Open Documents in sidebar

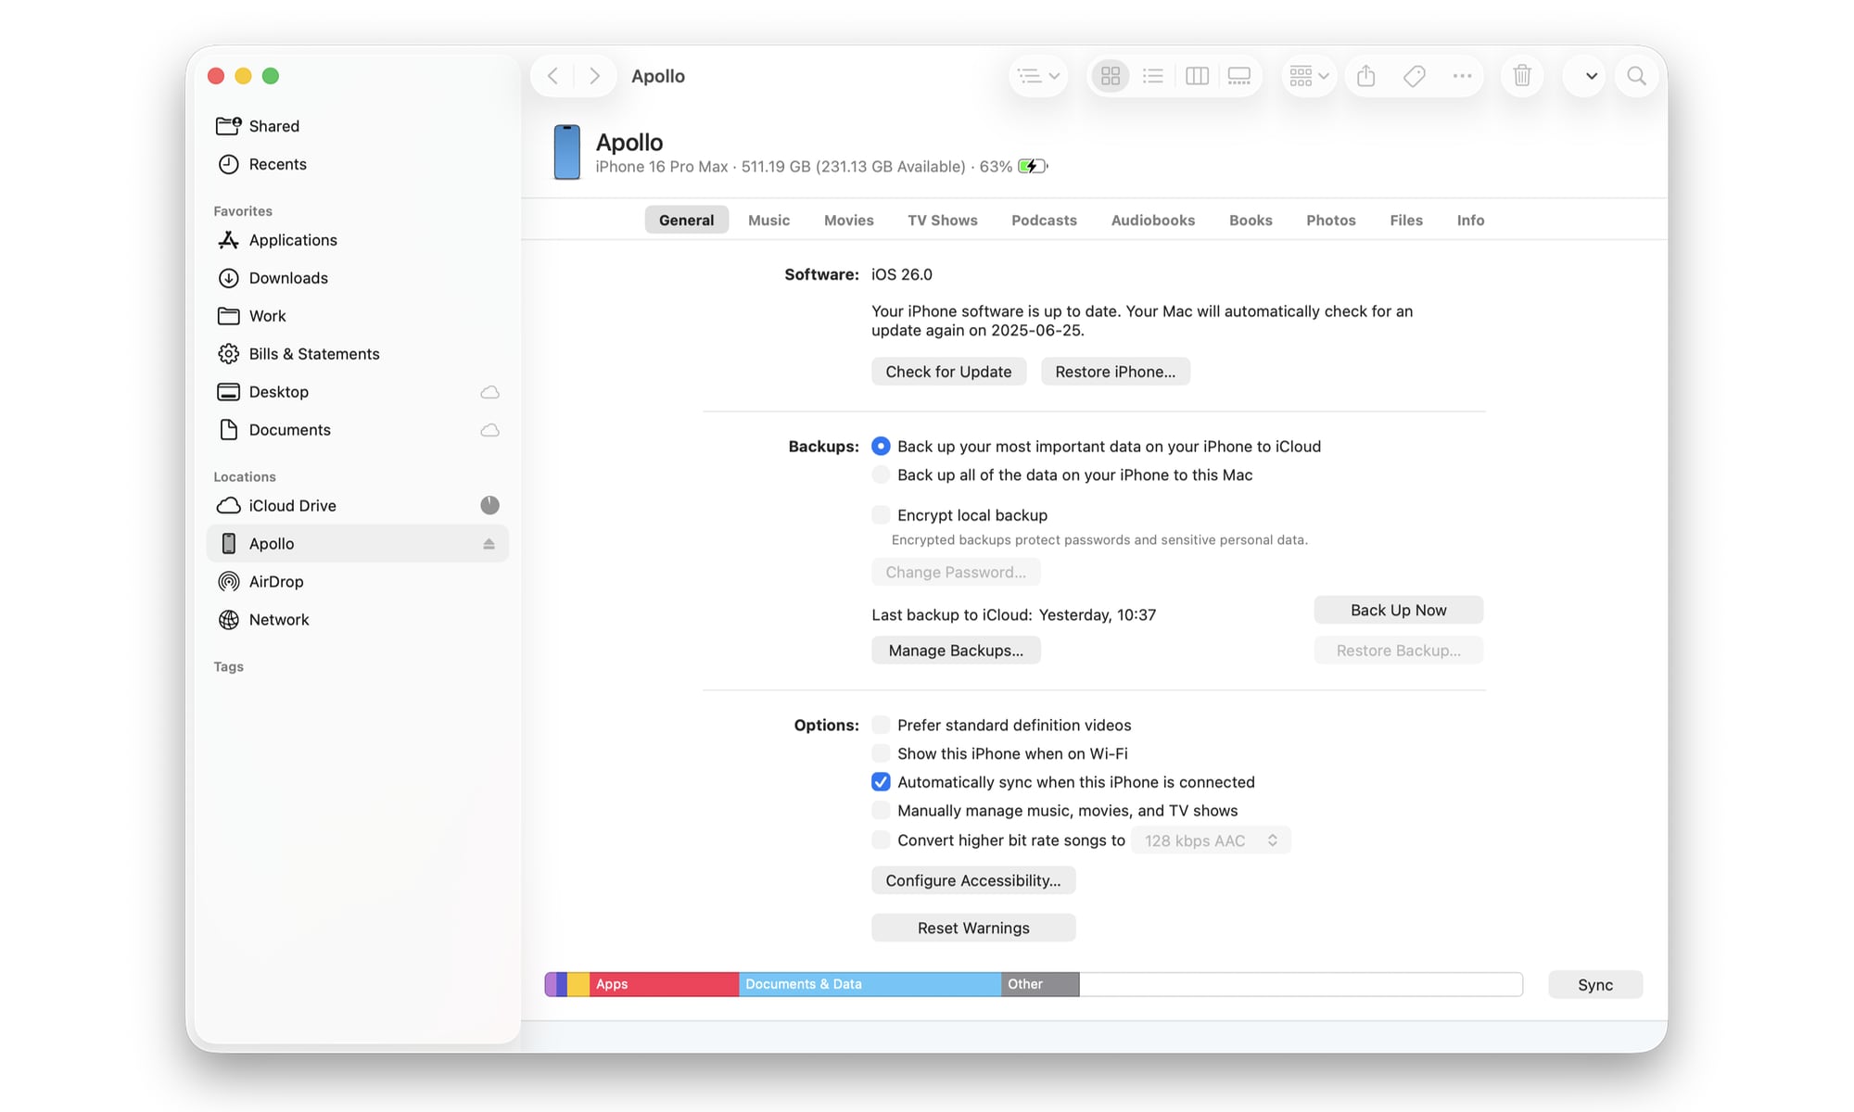click(x=358, y=430)
